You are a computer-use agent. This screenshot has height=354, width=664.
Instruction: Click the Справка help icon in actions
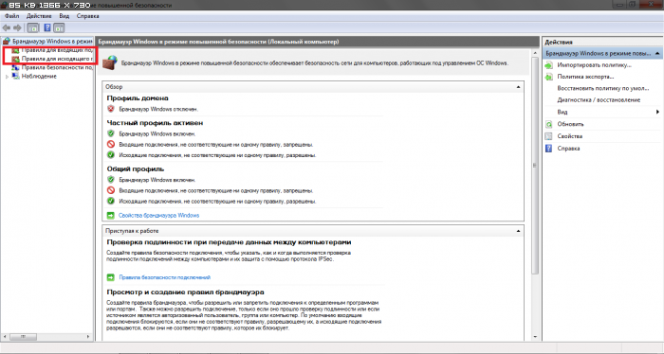(549, 149)
